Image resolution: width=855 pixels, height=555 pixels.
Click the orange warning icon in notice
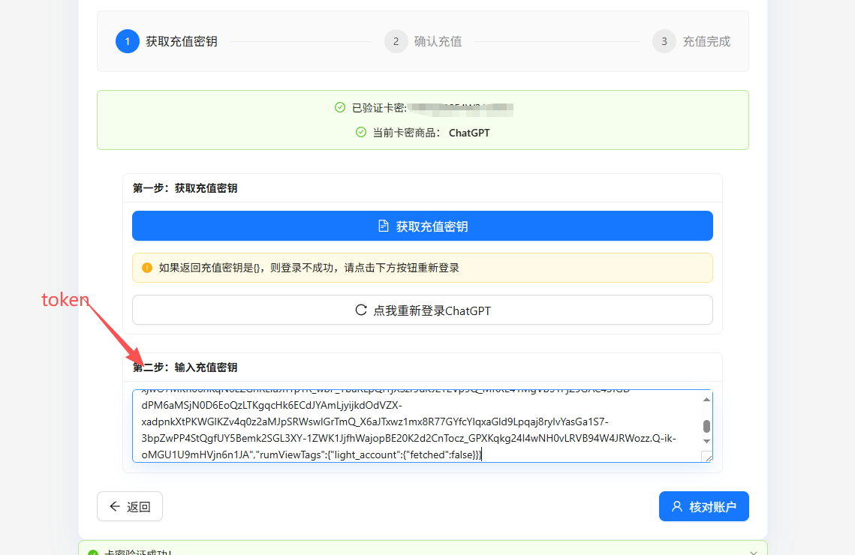(146, 268)
